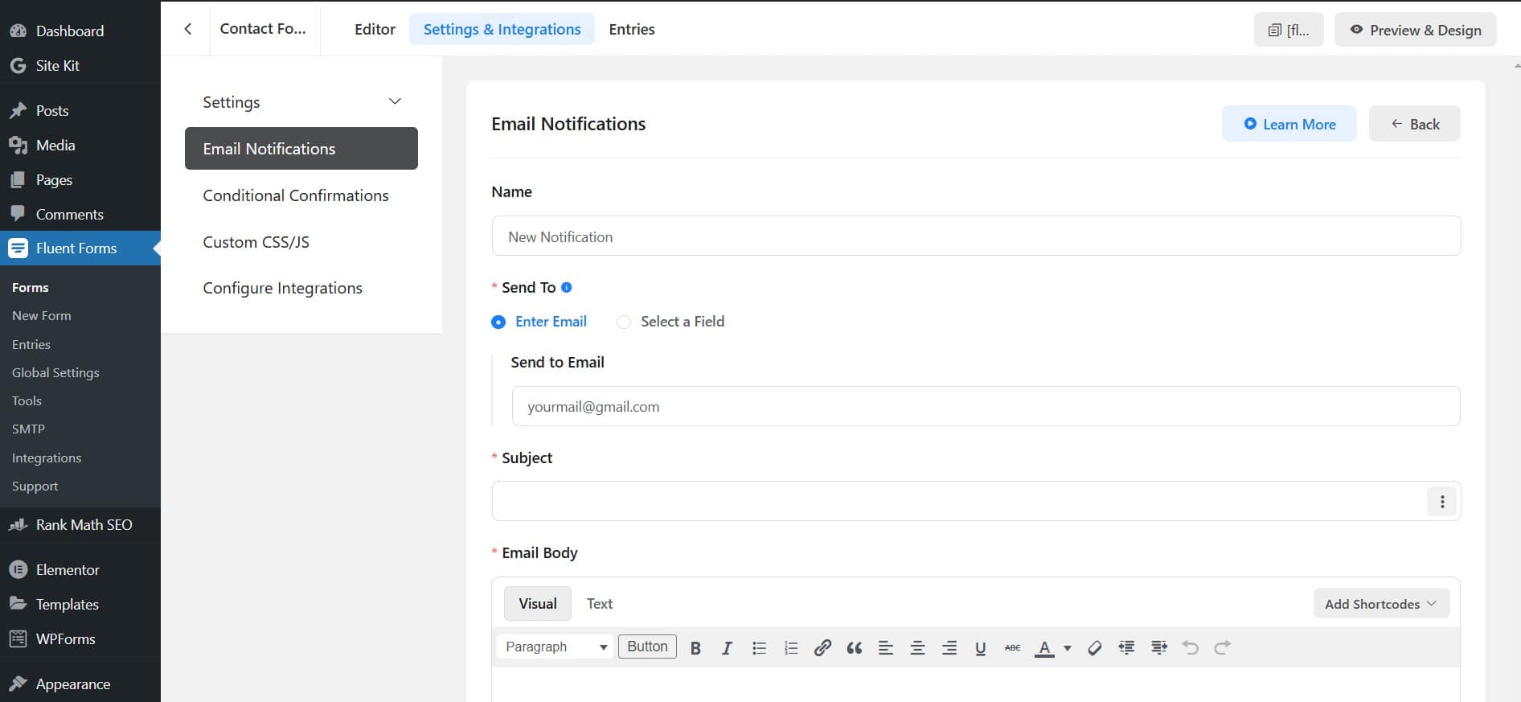1521x702 pixels.
Task: Redo last editor change
Action: point(1223,647)
